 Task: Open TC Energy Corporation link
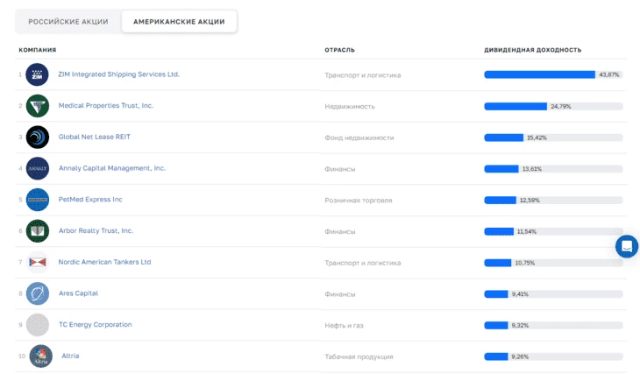95,325
